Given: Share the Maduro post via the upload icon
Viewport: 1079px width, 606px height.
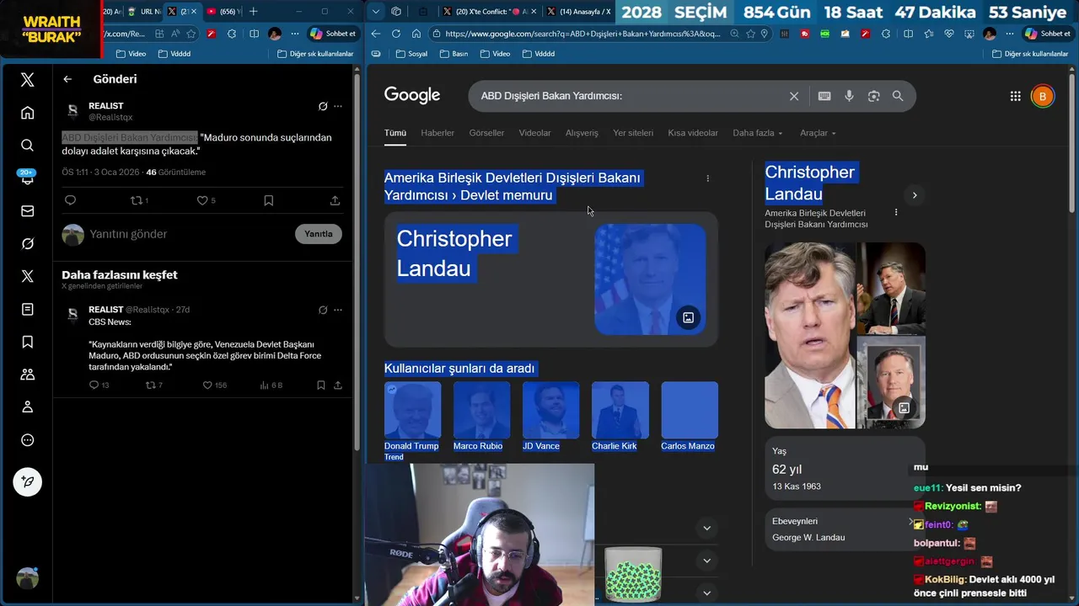Looking at the screenshot, I should click(x=335, y=200).
